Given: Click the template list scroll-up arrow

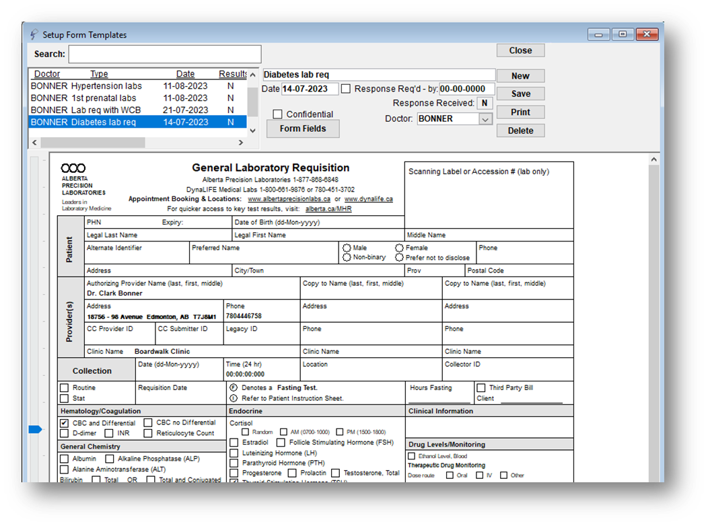Looking at the screenshot, I should [253, 75].
